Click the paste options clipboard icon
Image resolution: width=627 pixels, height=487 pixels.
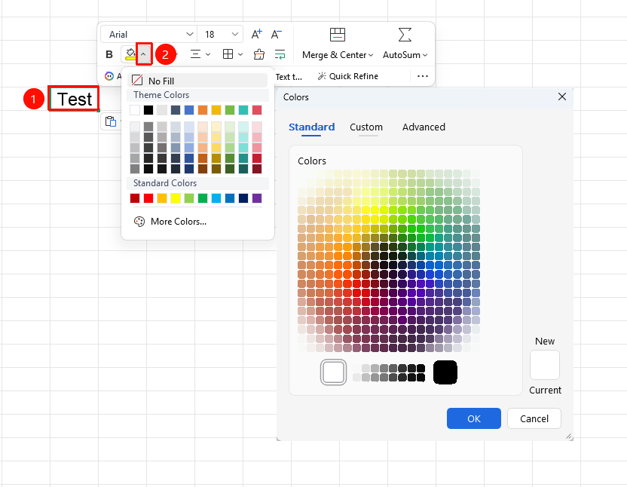[x=110, y=121]
